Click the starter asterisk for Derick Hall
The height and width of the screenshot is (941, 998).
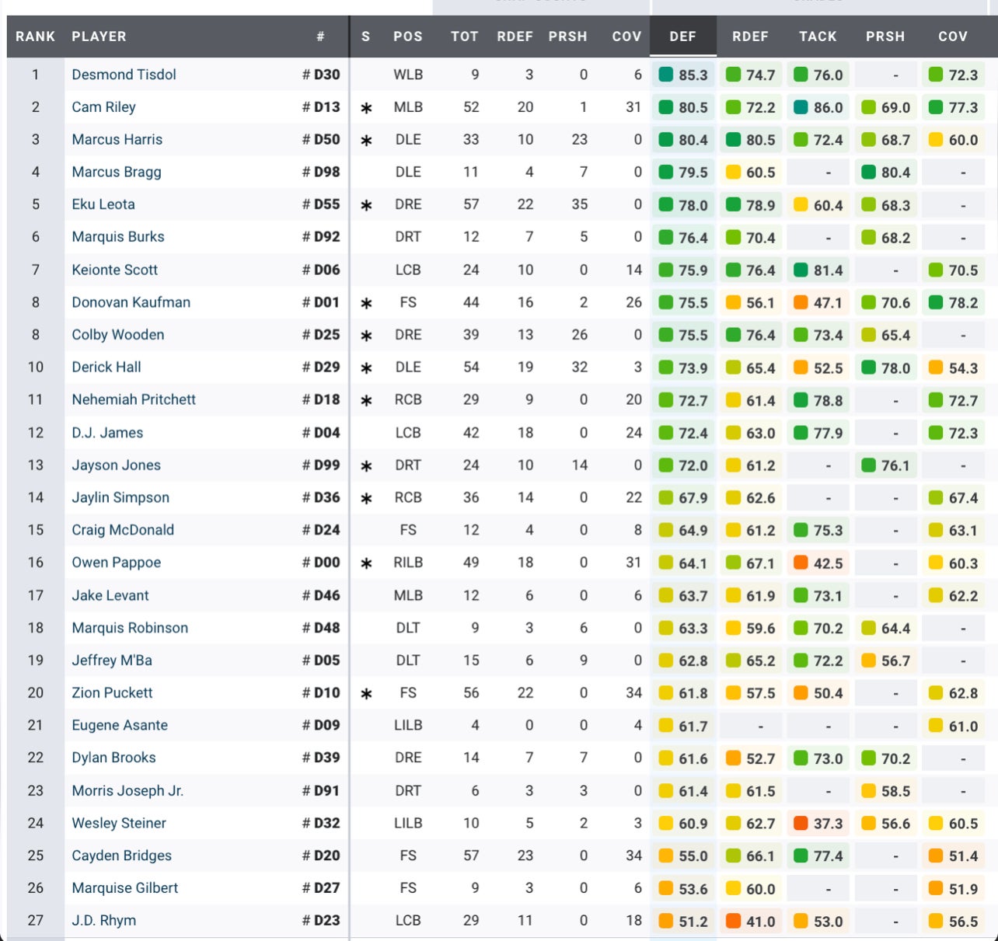[366, 368]
